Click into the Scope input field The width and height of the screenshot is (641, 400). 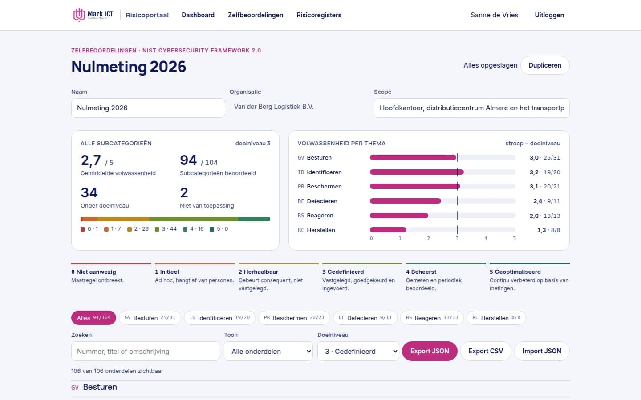[x=472, y=108]
